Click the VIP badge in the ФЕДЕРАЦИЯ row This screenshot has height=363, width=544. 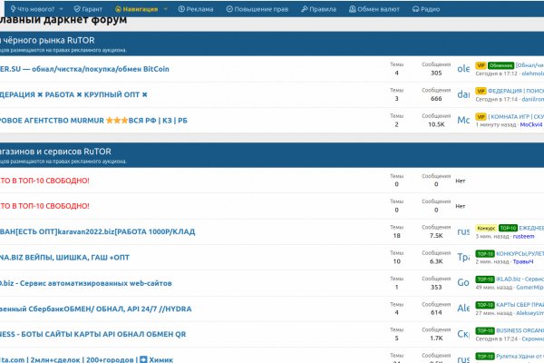click(x=480, y=91)
